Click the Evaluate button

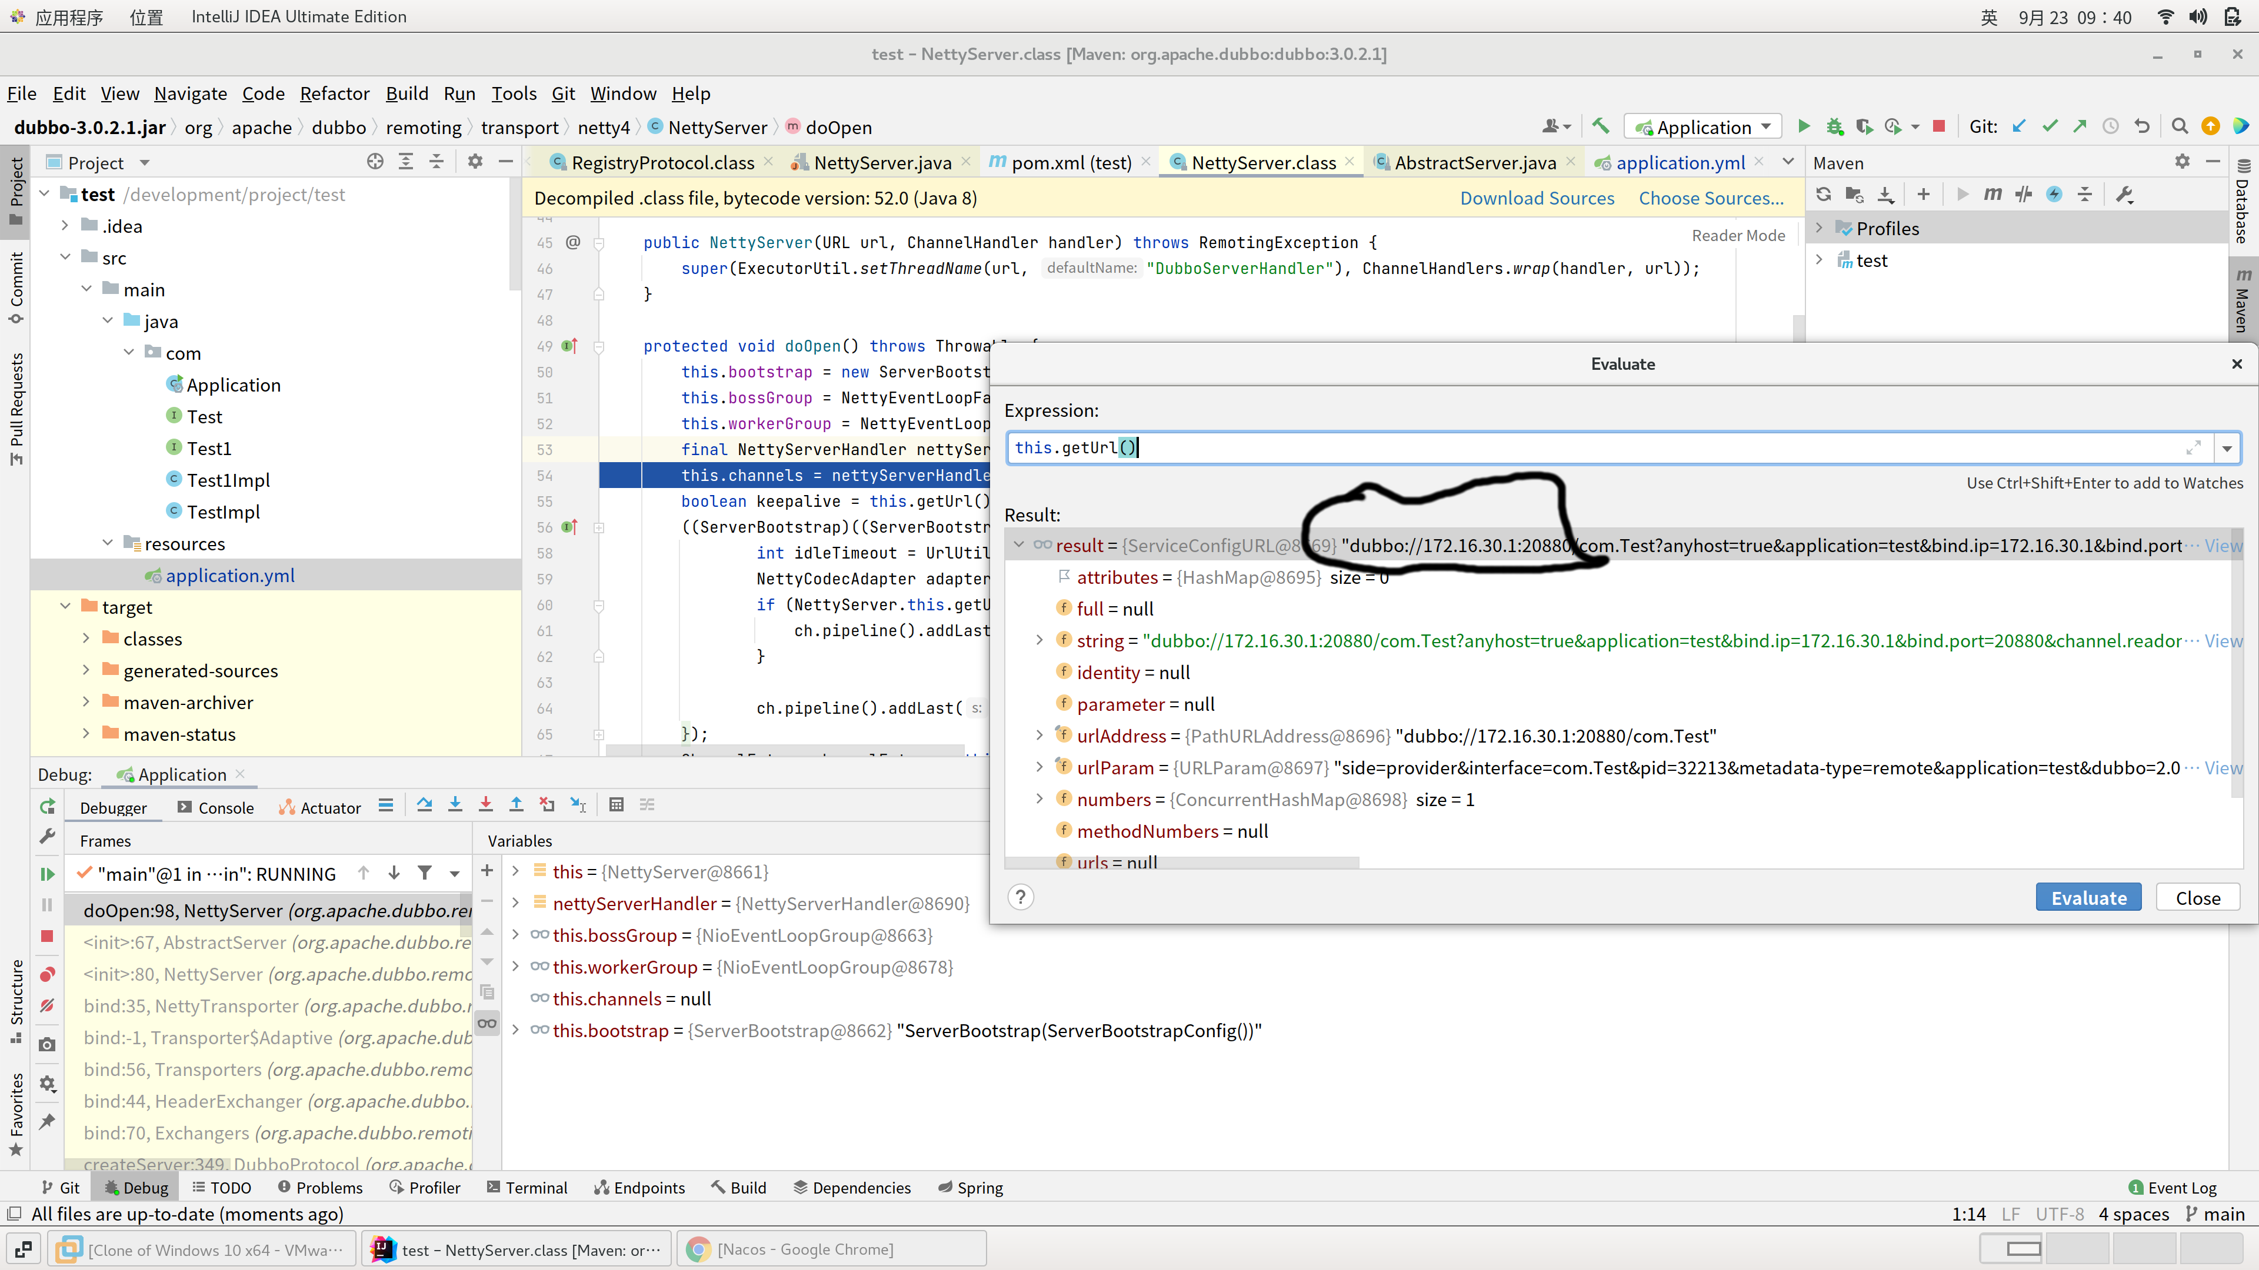pos(2088,897)
